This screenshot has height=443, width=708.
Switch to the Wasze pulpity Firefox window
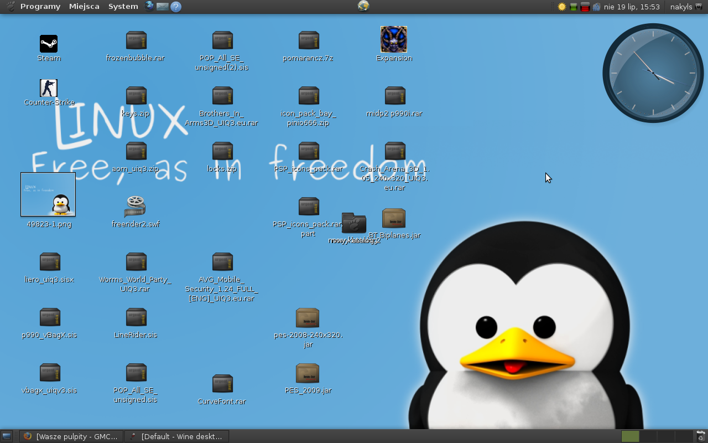(71, 436)
